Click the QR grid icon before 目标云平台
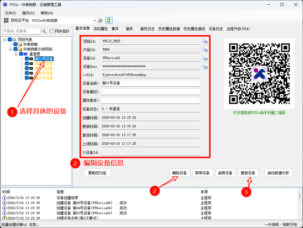 pyautogui.click(x=6, y=20)
